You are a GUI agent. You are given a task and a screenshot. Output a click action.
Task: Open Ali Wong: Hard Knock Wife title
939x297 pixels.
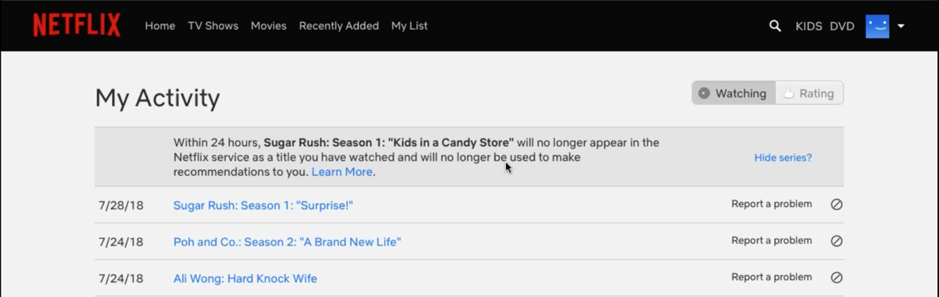(245, 278)
